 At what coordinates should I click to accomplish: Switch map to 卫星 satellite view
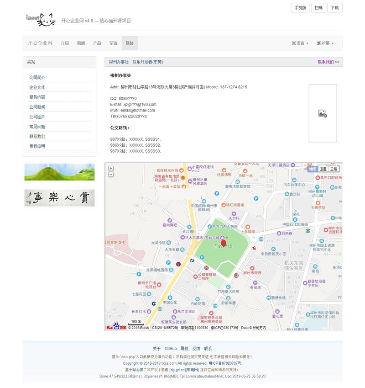pyautogui.click(x=323, y=169)
